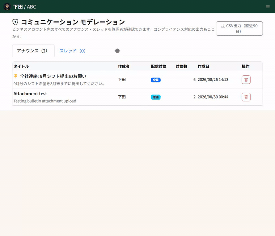Click title 全社連絡: 9月シフト提出のお願い

click(x=53, y=76)
